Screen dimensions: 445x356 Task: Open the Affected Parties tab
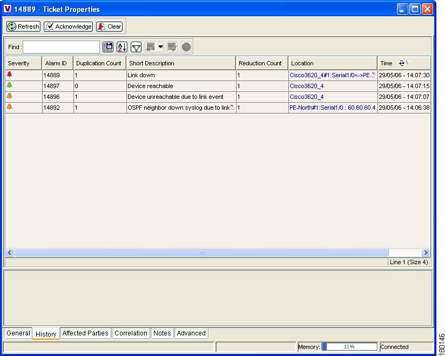[x=85, y=333]
